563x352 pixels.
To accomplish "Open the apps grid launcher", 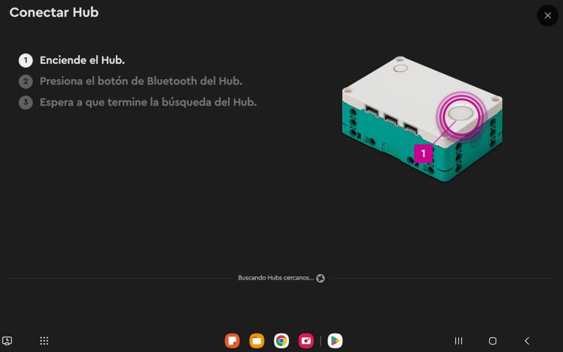I will [x=44, y=340].
